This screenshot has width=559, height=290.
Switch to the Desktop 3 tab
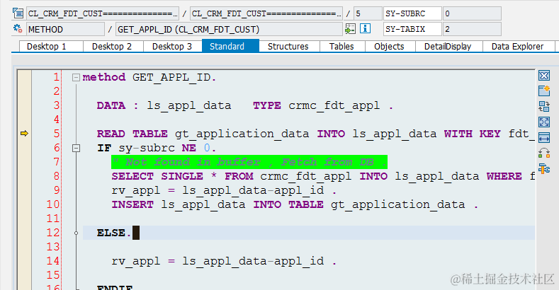[x=173, y=47]
